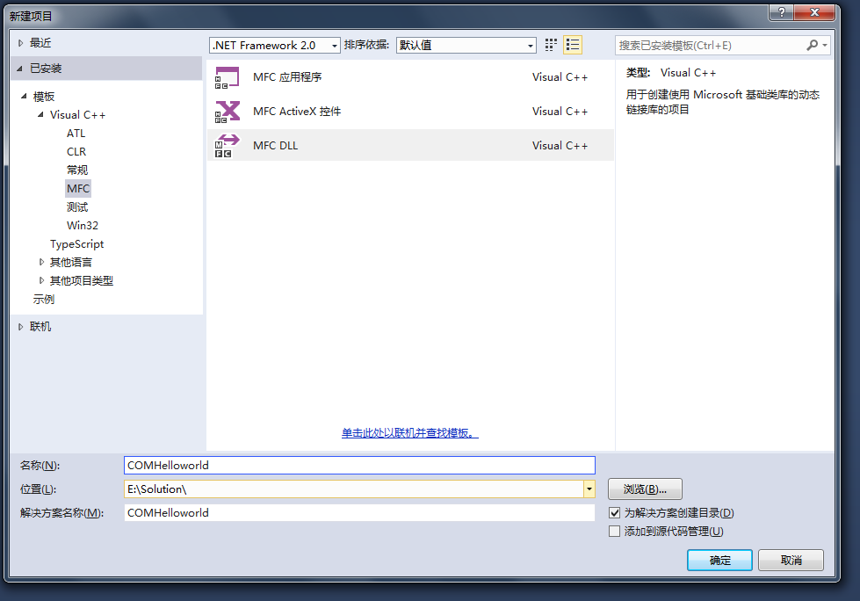The image size is (860, 601).
Task: Select ATL in the template tree
Action: click(76, 134)
